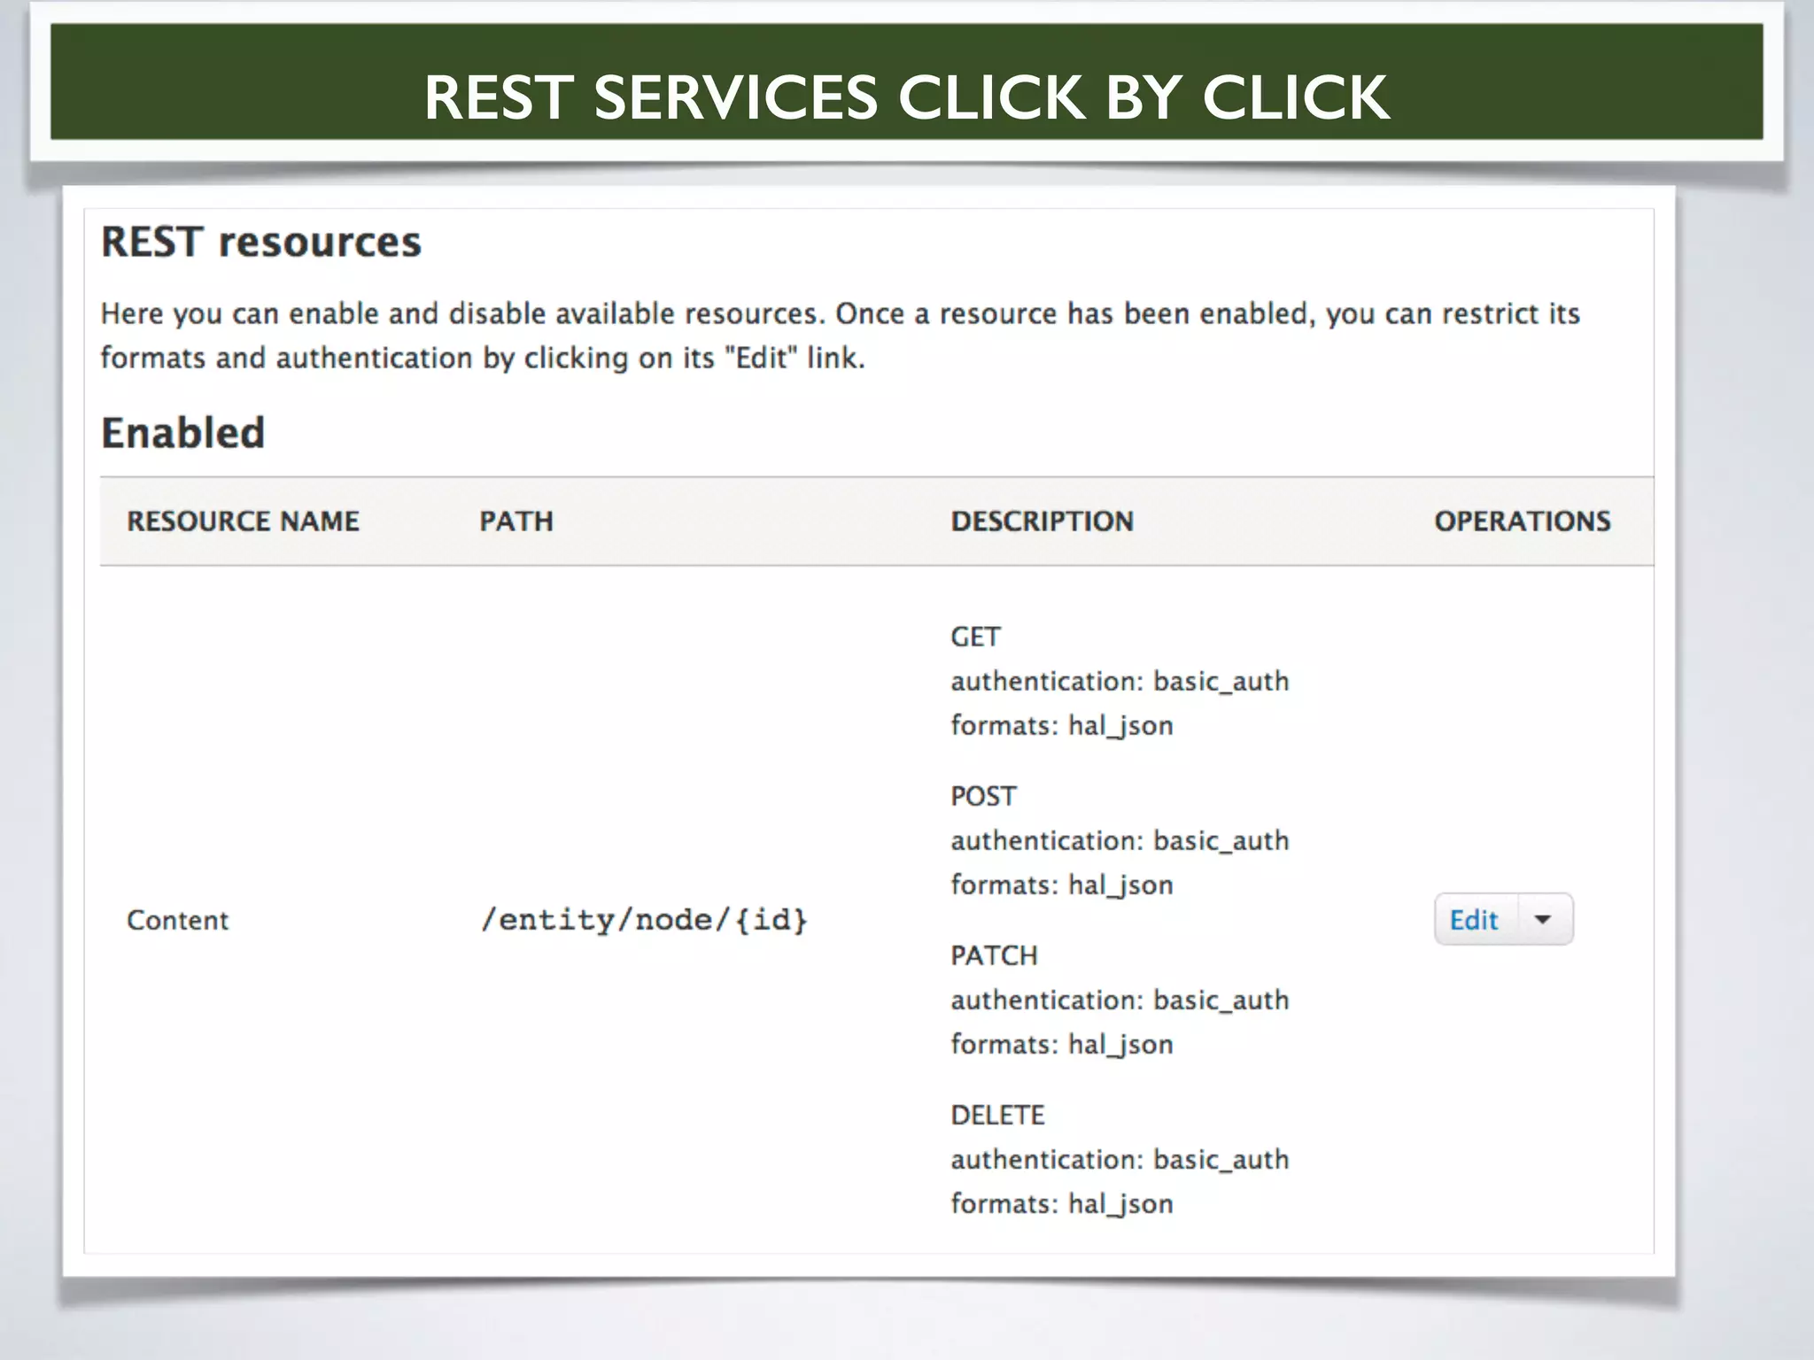Click the OPERATIONS column header
Image resolution: width=1814 pixels, height=1360 pixels.
pyautogui.click(x=1523, y=521)
